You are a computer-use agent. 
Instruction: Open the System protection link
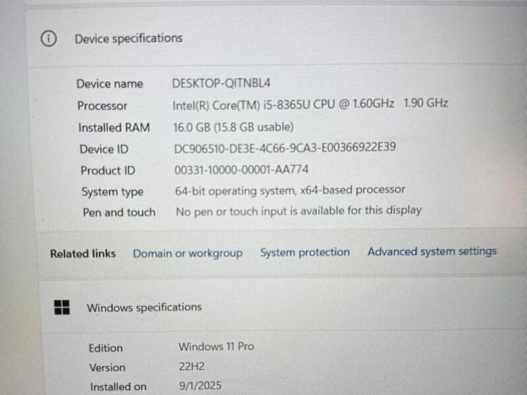(x=305, y=252)
